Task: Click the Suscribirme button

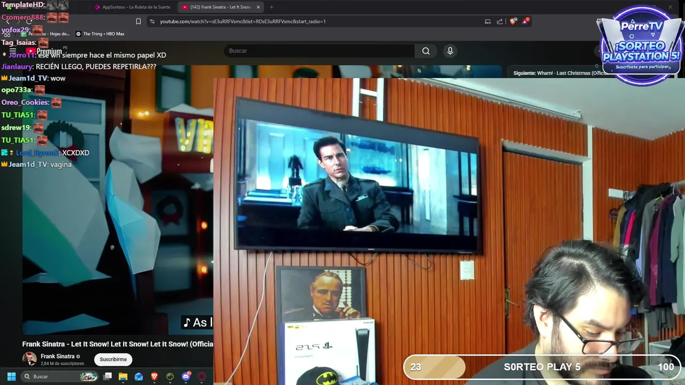Action: coord(113,359)
